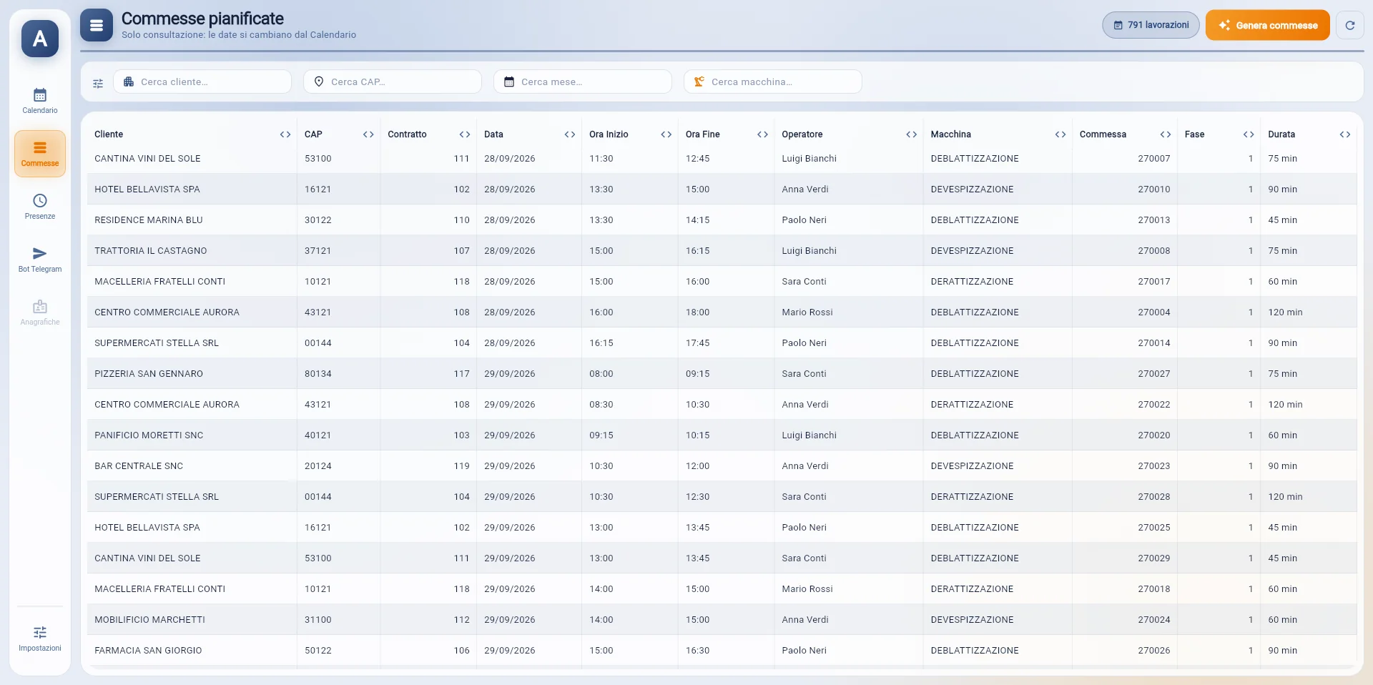
Task: Click the Cerca cliente search field
Action: 202,82
